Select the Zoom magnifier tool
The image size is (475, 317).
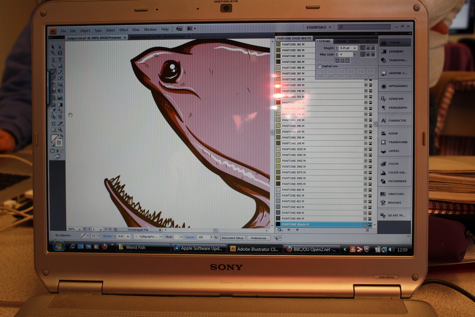coord(60,130)
